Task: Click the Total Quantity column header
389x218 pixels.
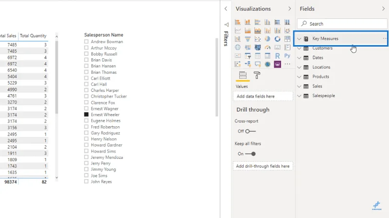Action: [33, 35]
